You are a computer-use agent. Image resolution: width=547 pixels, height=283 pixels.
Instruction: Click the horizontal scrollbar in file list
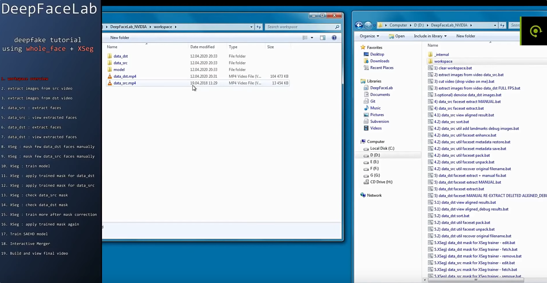coord(475,280)
